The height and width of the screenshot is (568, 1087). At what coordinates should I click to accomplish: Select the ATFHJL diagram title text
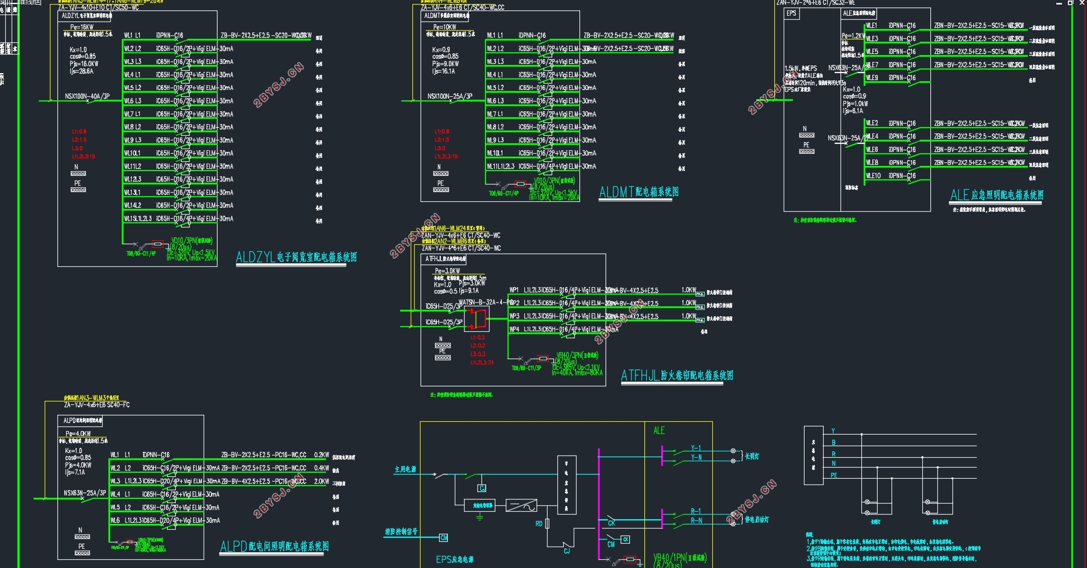click(677, 375)
